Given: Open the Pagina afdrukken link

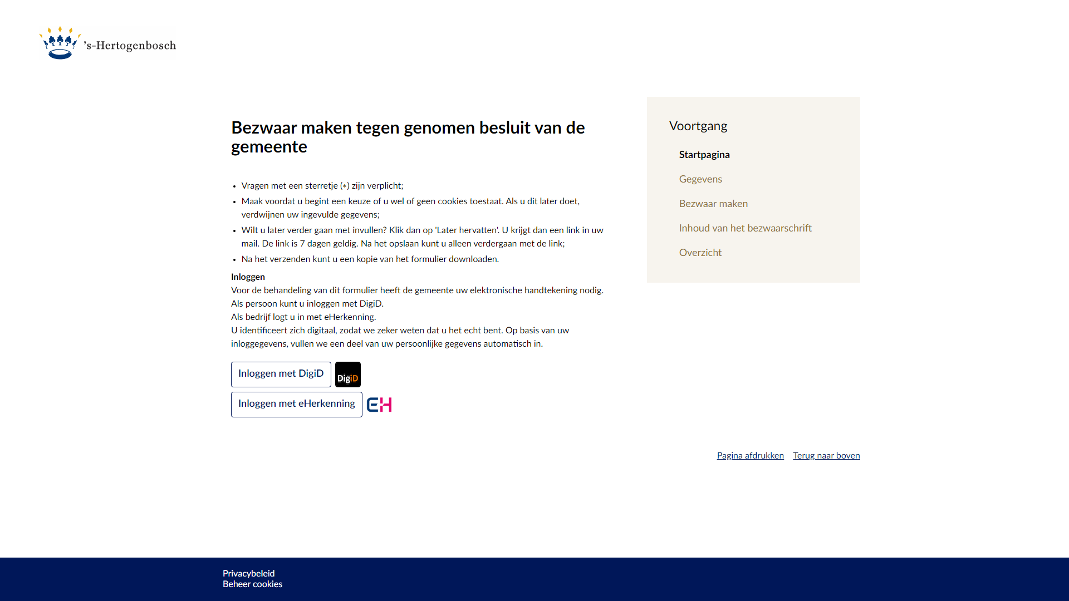Looking at the screenshot, I should tap(750, 455).
